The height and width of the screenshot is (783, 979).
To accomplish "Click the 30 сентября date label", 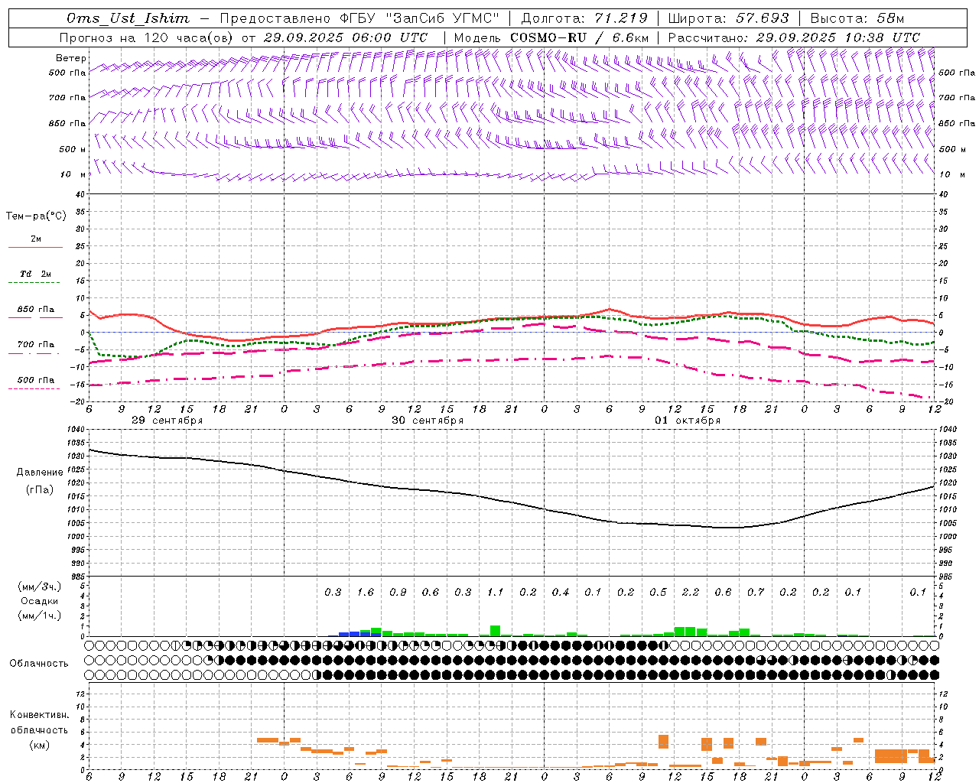I will (428, 421).
